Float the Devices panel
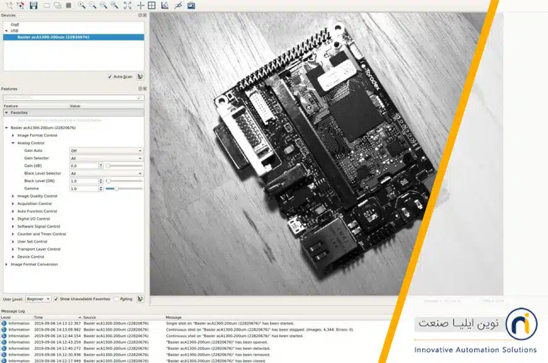This screenshot has width=548, height=363. point(140,15)
